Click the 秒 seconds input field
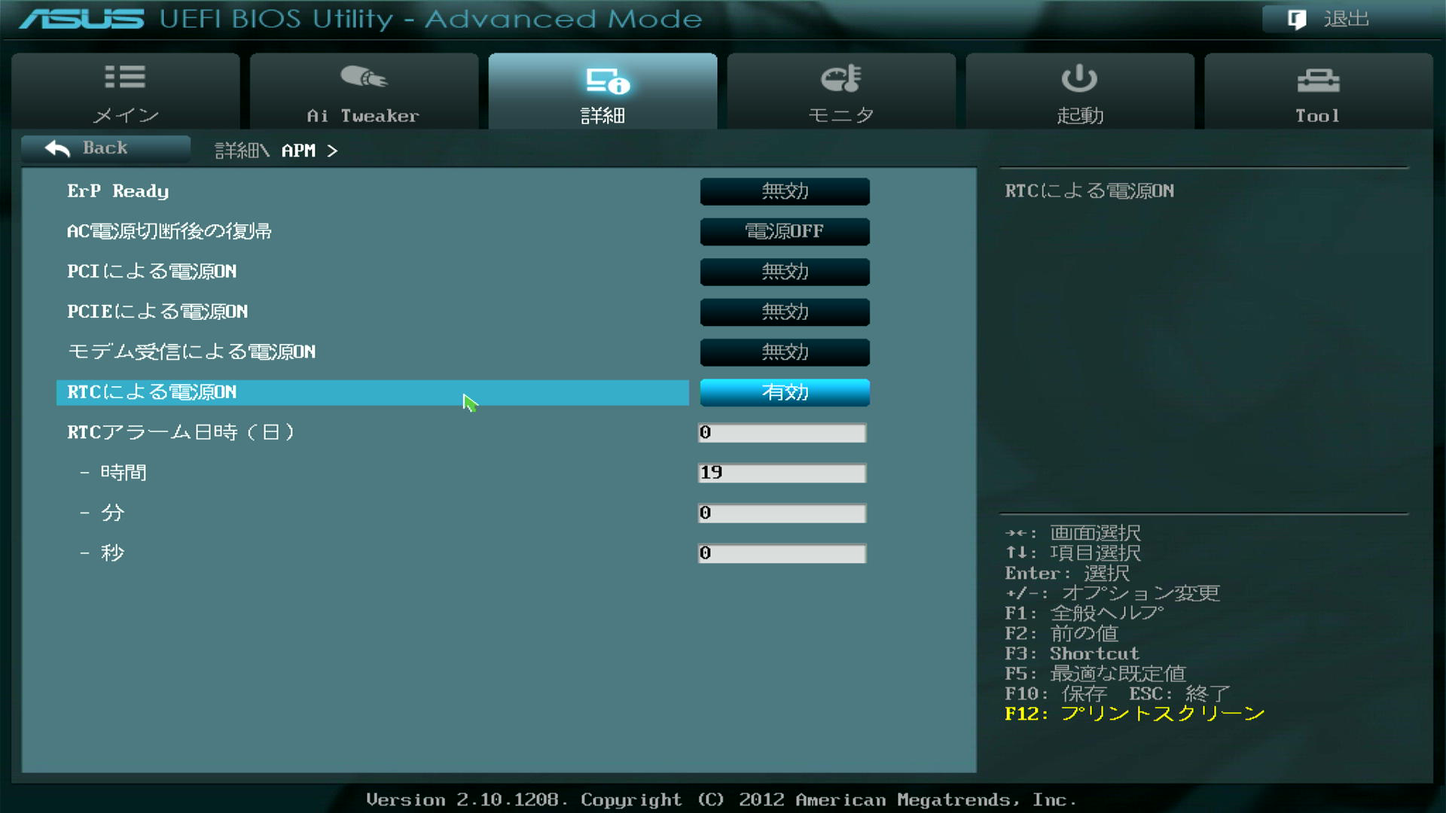Viewport: 1446px width, 813px height. coord(782,553)
